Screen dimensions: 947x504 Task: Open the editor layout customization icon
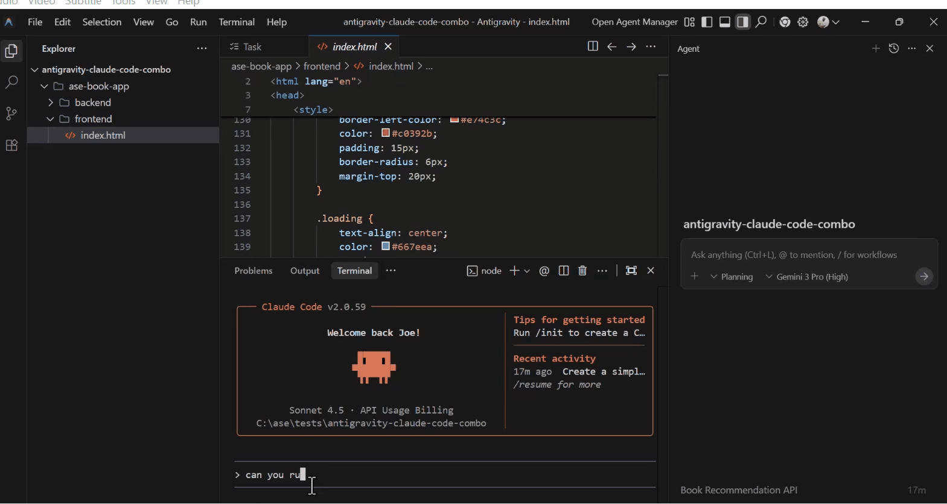tap(689, 22)
